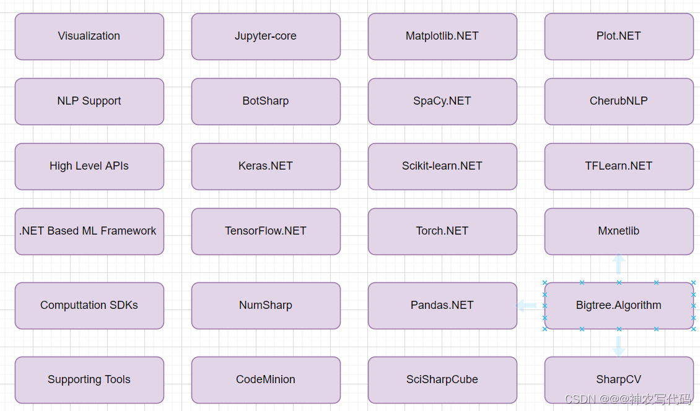Click the left connection arrow beside Bigtree.Algorithm
Viewport: 700px width, 411px height.
click(x=527, y=306)
